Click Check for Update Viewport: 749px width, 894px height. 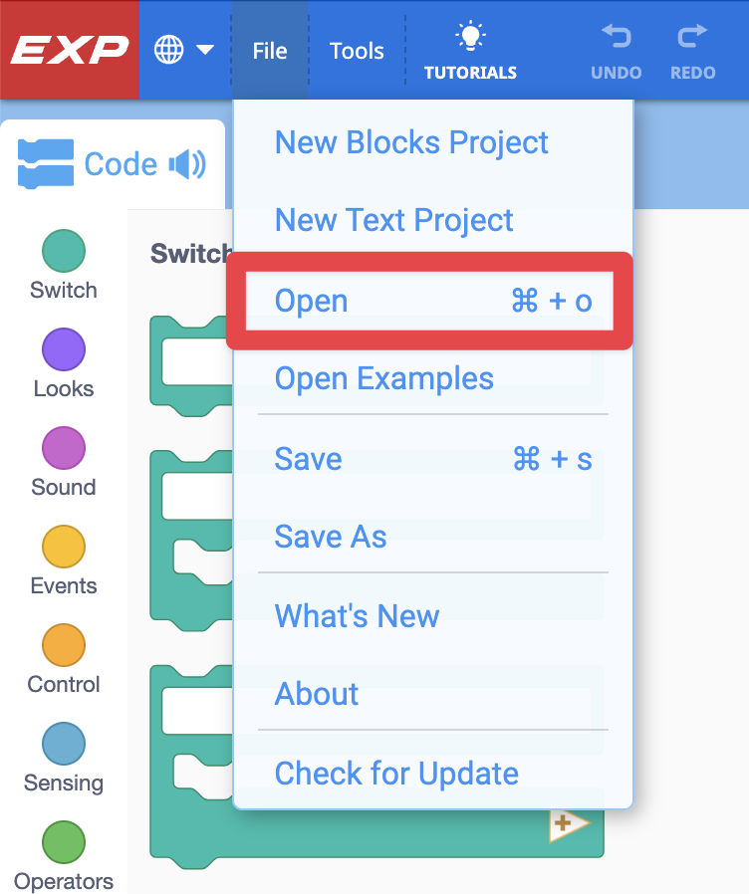coord(394,774)
